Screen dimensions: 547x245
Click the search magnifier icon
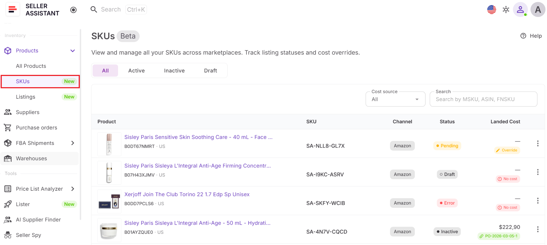94,10
